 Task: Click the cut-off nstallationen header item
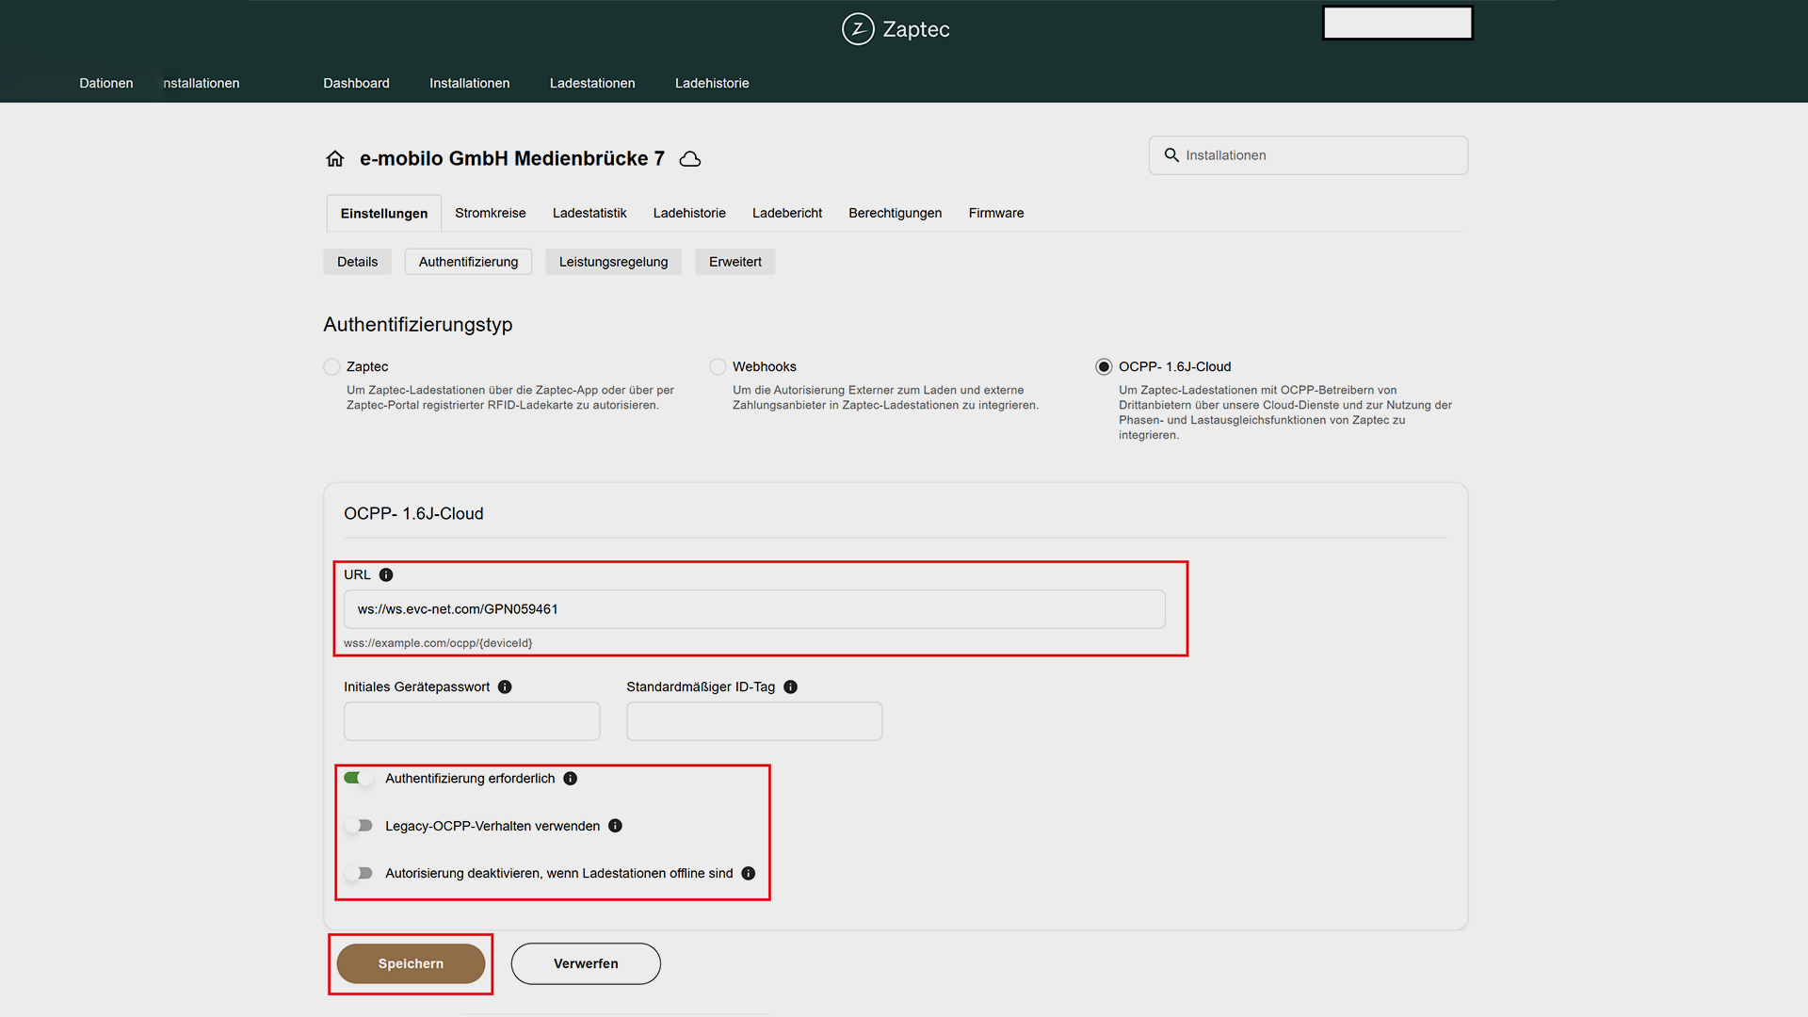pos(202,83)
